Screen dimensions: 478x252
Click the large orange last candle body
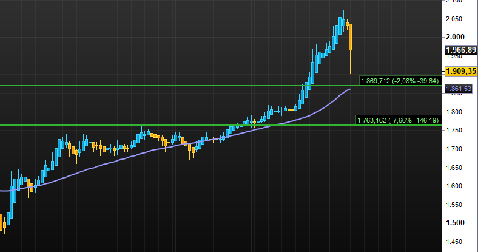pos(350,38)
